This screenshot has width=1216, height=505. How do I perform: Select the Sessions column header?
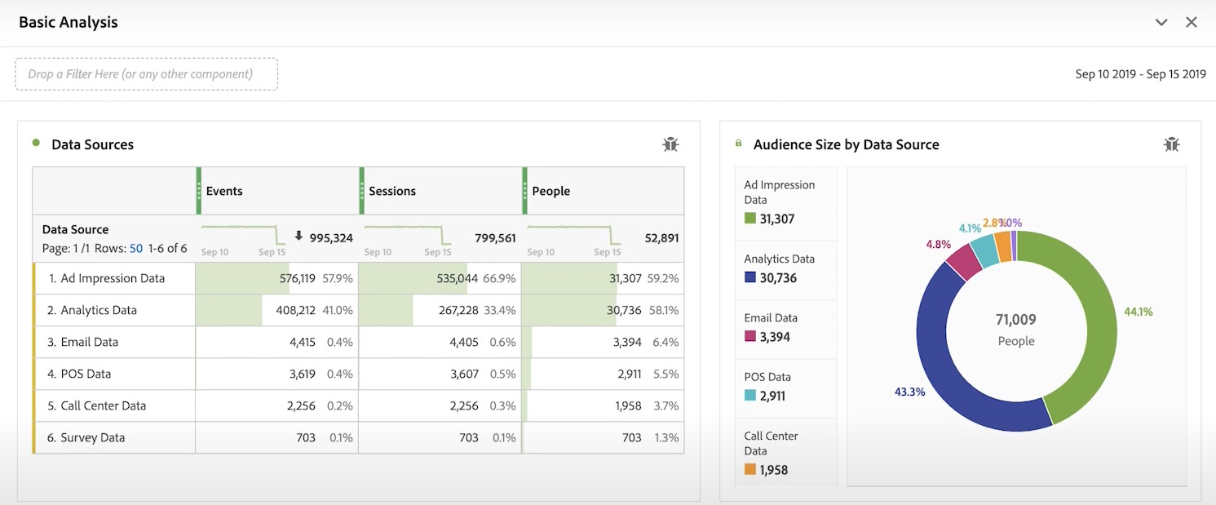392,191
